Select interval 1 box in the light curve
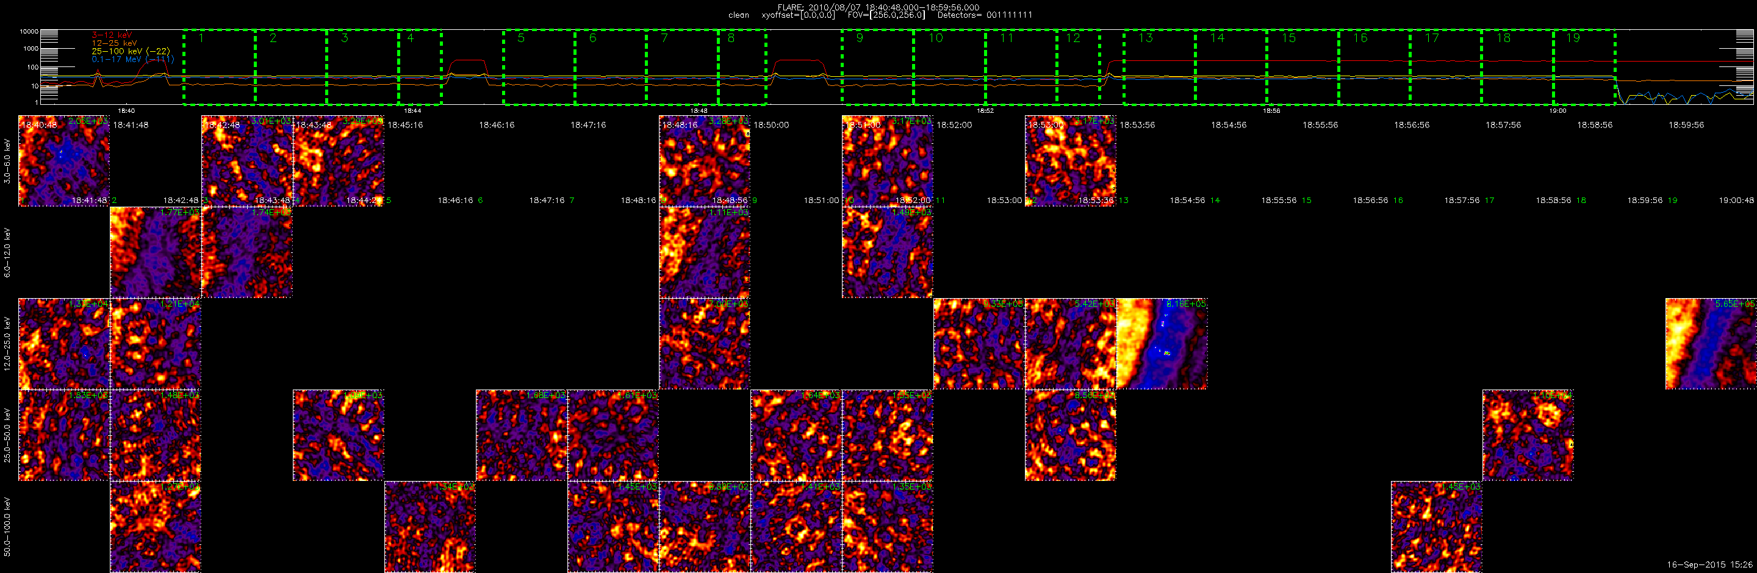 click(220, 67)
